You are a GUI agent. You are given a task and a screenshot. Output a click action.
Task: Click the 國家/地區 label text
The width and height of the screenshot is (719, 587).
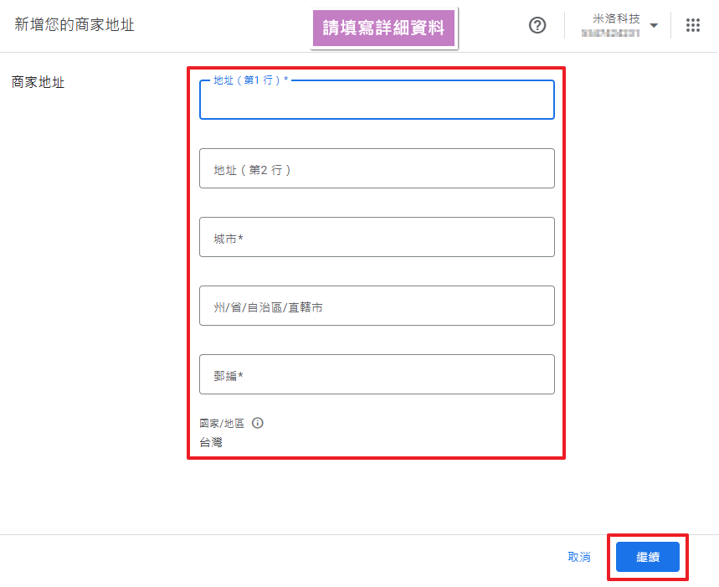(x=222, y=423)
